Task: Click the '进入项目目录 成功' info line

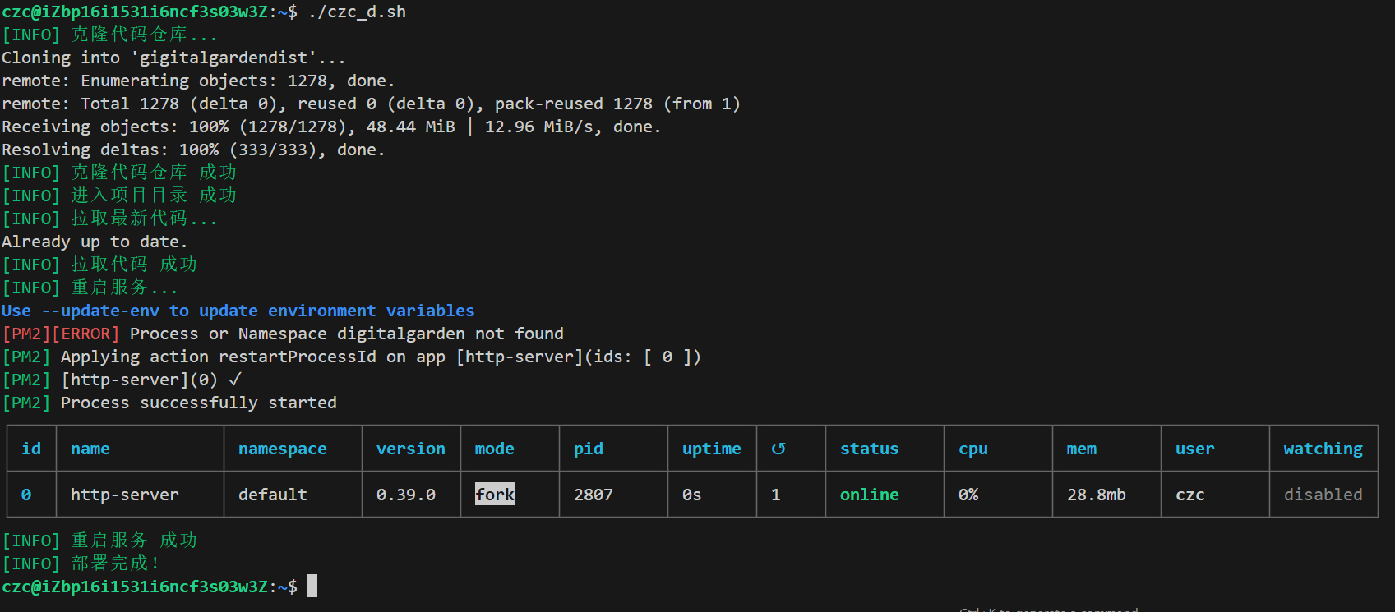Action: point(119,196)
